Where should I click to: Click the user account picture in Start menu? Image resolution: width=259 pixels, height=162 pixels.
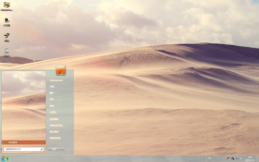click(60, 70)
